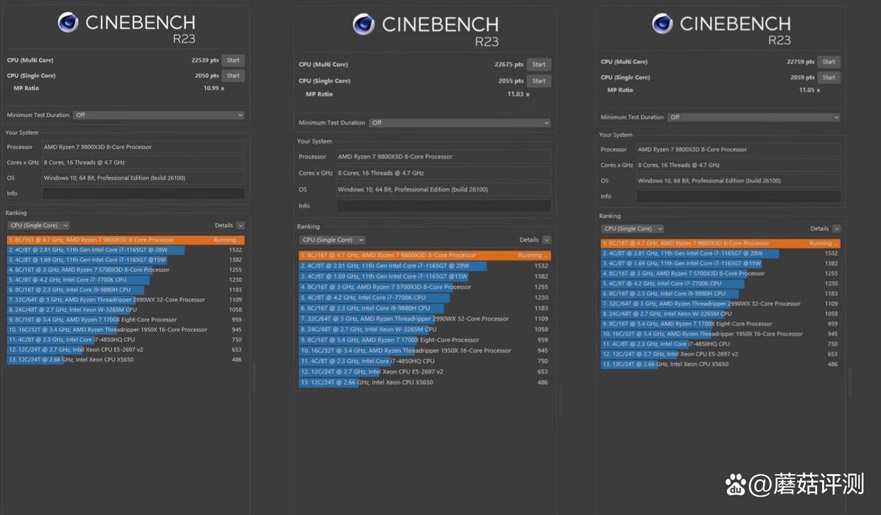The image size is (881, 515).
Task: Select the Ryzen 7 1700X row in left window
Action: pos(126,319)
